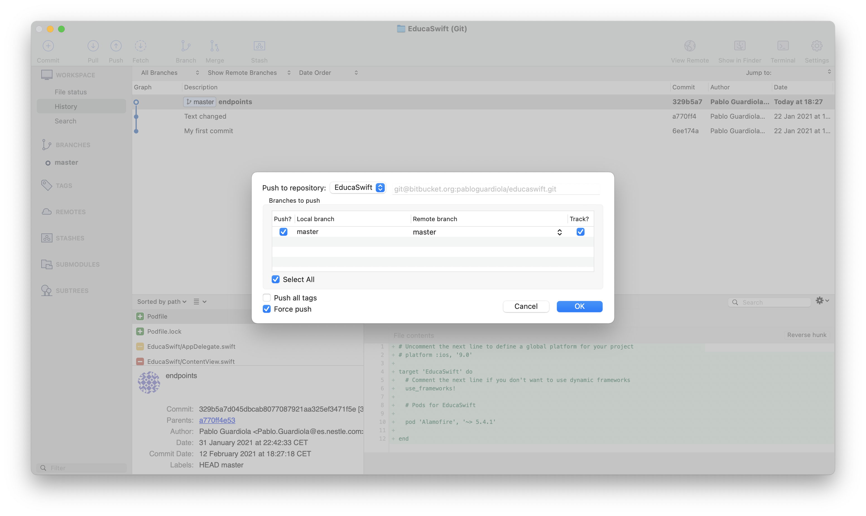
Task: Uncheck Push checkbox for master branch
Action: (x=283, y=232)
